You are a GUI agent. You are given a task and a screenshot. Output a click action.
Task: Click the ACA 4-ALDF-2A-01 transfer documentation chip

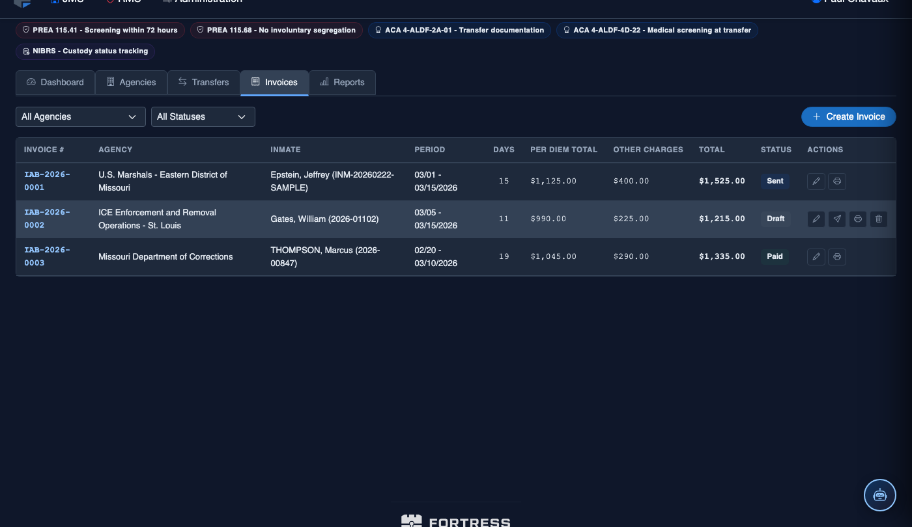click(x=459, y=31)
